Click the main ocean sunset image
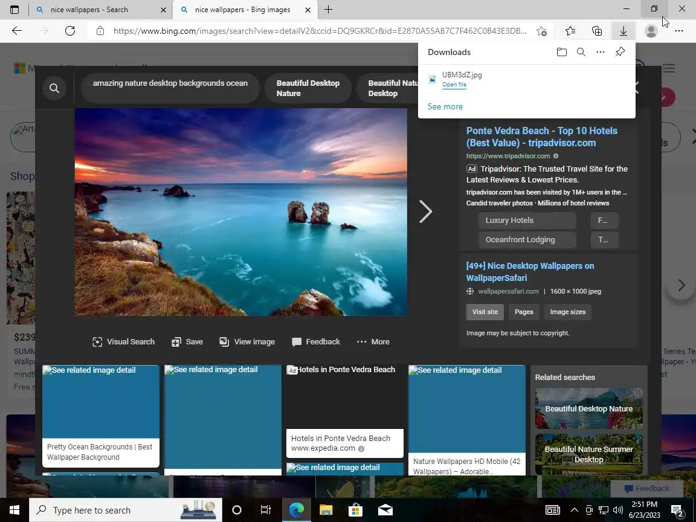 click(240, 211)
